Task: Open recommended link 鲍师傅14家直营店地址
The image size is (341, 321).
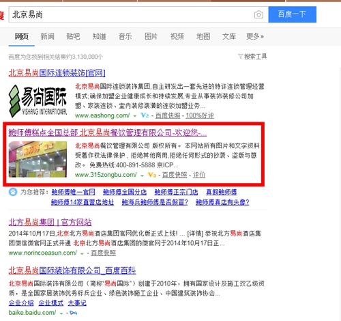Action: (x=83, y=202)
